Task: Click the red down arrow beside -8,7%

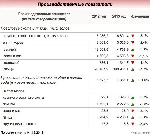Action: tap(133, 111)
